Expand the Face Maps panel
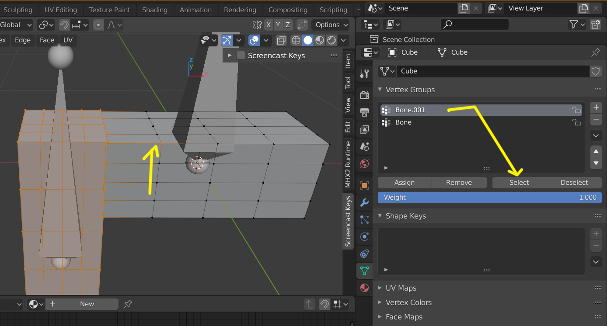Viewport: 607px width, 326px height. [x=380, y=317]
